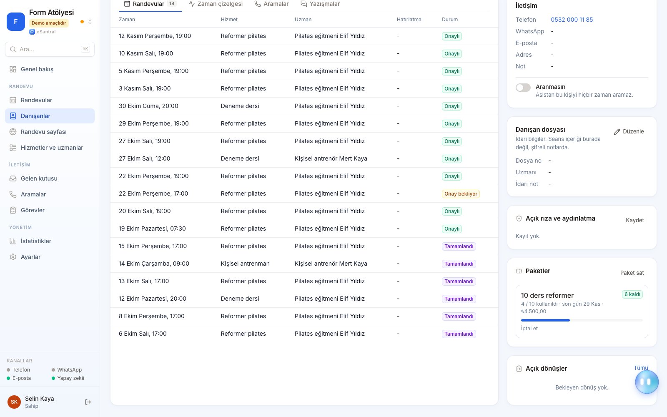Click Paket sat button
The height and width of the screenshot is (417, 667).
pyautogui.click(x=632, y=273)
